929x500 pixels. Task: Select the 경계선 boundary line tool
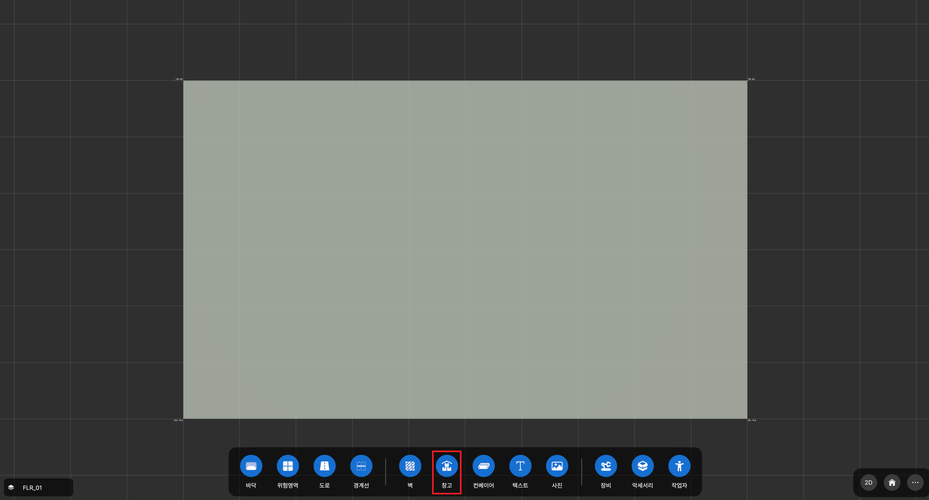(x=361, y=465)
